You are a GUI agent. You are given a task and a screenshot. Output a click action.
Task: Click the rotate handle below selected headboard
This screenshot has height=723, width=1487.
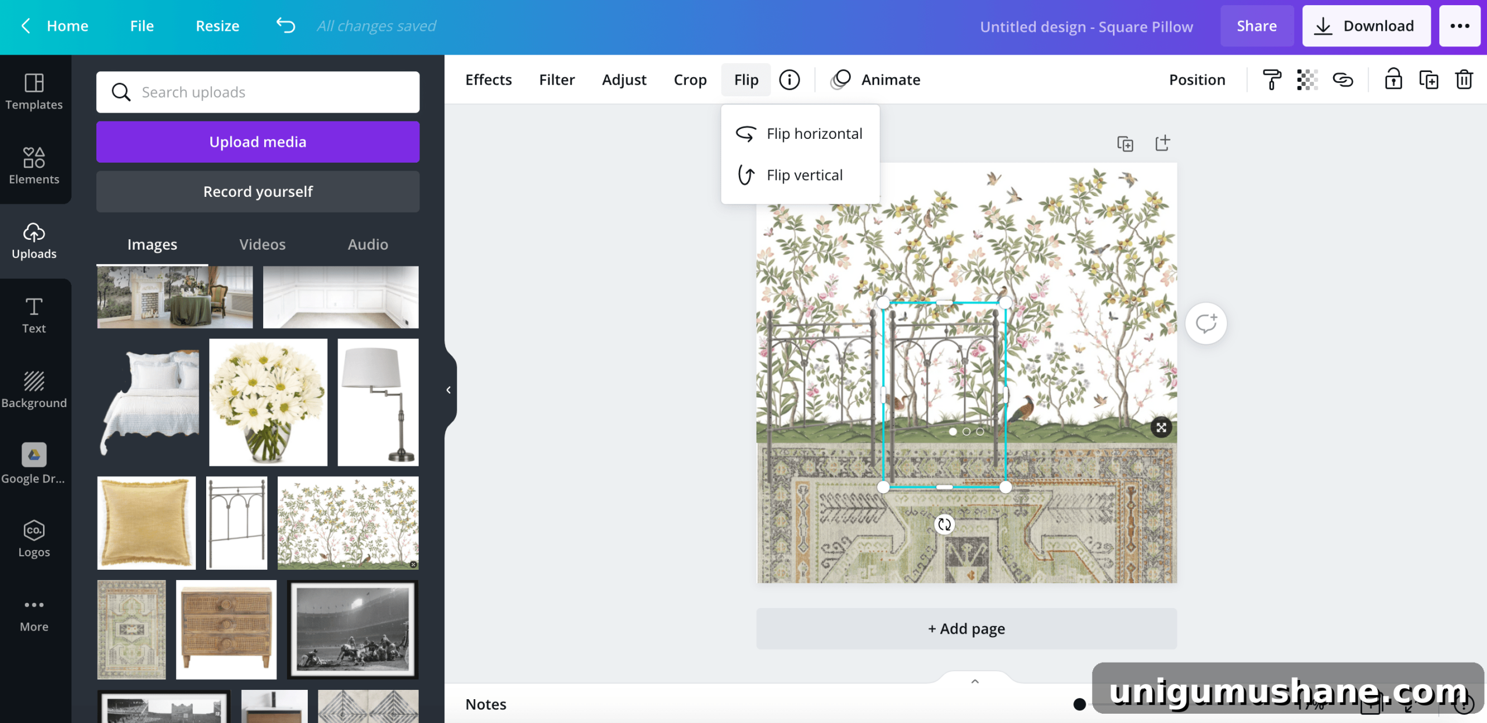[944, 524]
